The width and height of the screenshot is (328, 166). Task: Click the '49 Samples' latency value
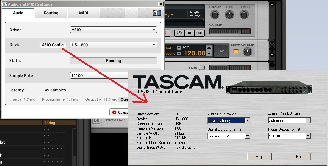tap(55, 90)
